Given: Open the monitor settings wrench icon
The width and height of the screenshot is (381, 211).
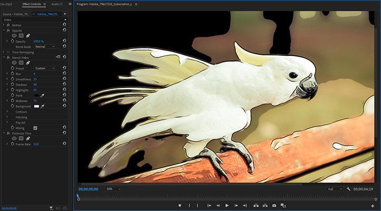Looking at the screenshot, I should coord(349,189).
